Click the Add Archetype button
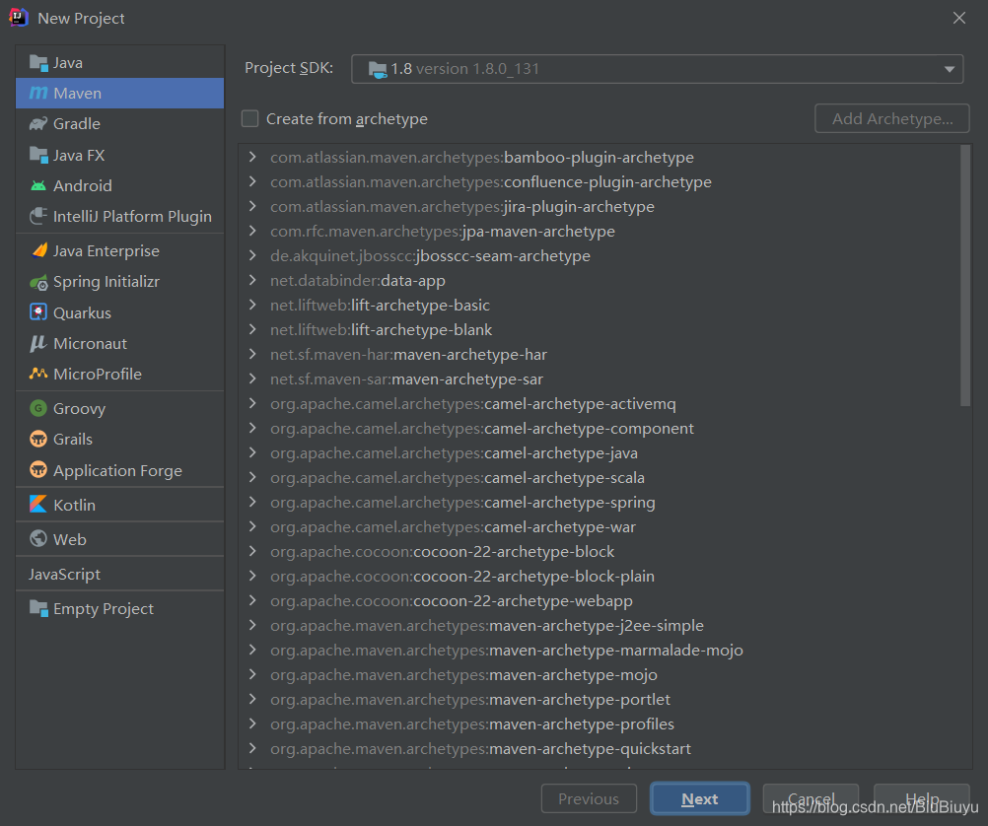 892,118
